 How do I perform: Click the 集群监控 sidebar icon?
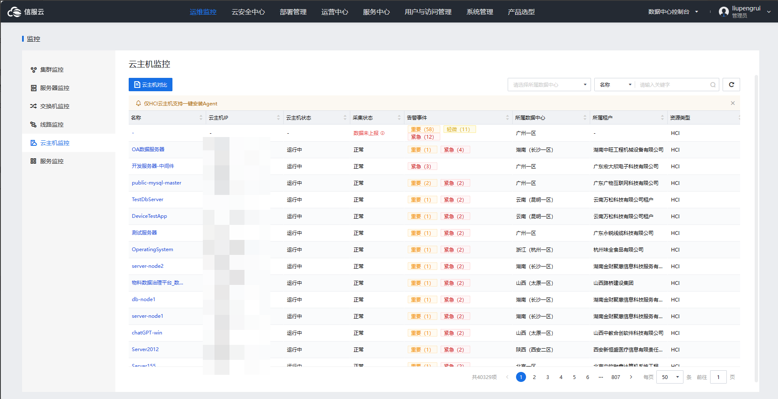[x=34, y=70]
